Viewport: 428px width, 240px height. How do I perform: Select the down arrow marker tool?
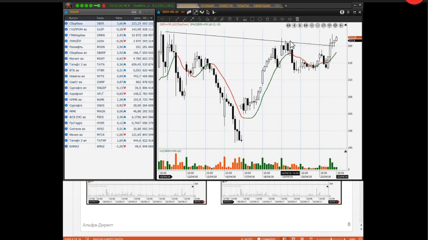coord(275,19)
